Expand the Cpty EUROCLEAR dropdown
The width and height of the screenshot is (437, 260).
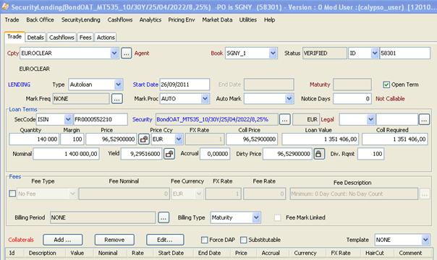[x=114, y=53]
